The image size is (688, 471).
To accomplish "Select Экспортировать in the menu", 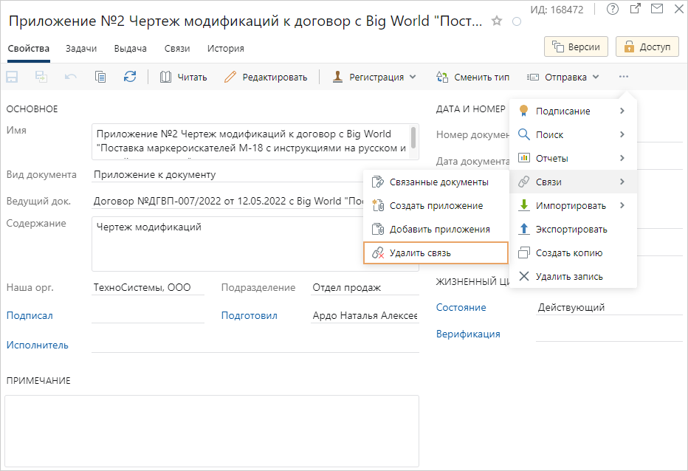I will tap(571, 229).
